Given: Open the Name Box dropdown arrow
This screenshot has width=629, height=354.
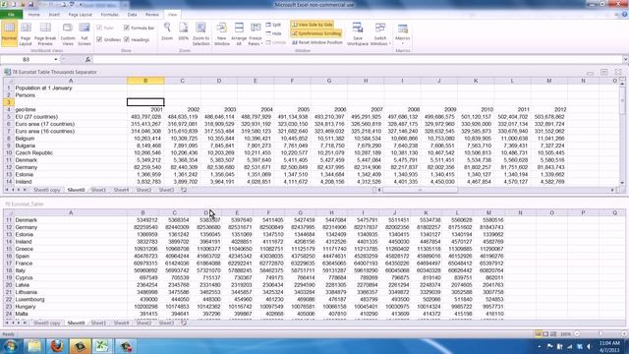Looking at the screenshot, I should tap(56, 59).
